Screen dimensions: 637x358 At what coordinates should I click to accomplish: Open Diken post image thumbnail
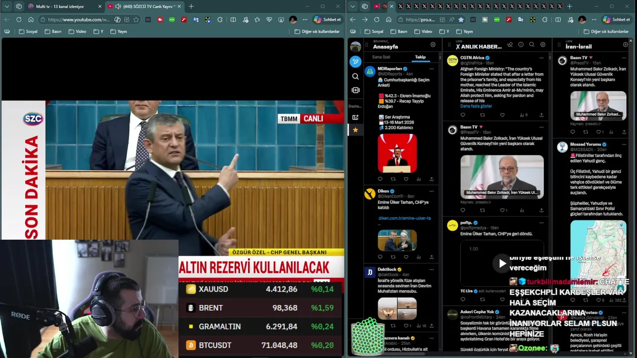(397, 240)
